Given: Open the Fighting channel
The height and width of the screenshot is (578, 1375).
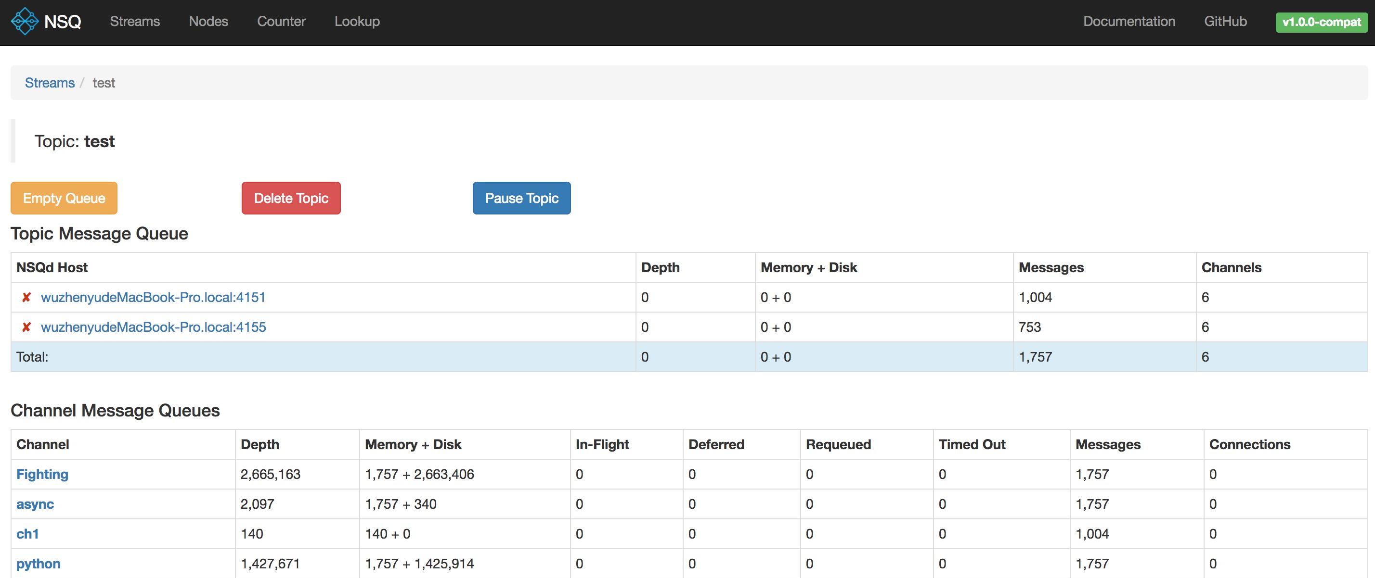Looking at the screenshot, I should (x=42, y=475).
